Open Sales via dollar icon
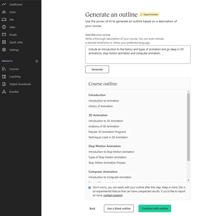 4,27
